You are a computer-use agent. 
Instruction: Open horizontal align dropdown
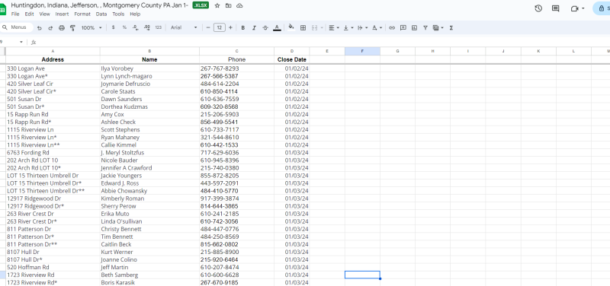tap(333, 27)
